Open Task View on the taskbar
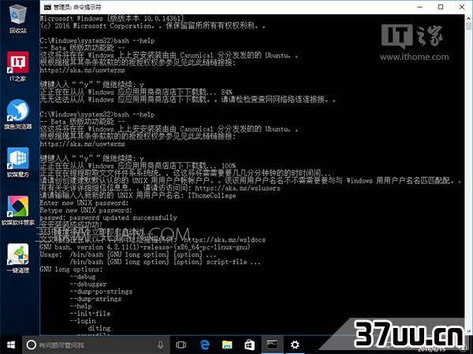Viewport: 473px width, 354px height. (181, 345)
